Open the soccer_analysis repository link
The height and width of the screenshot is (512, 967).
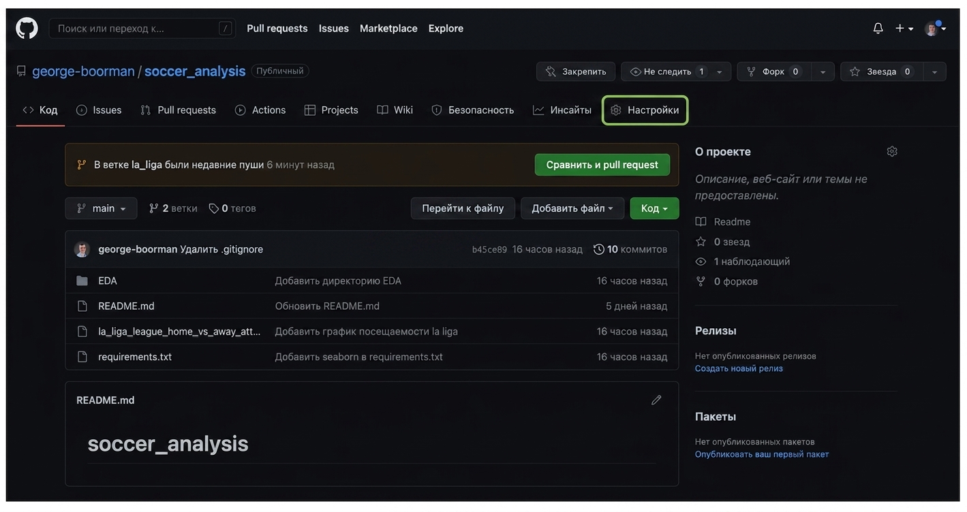click(195, 71)
